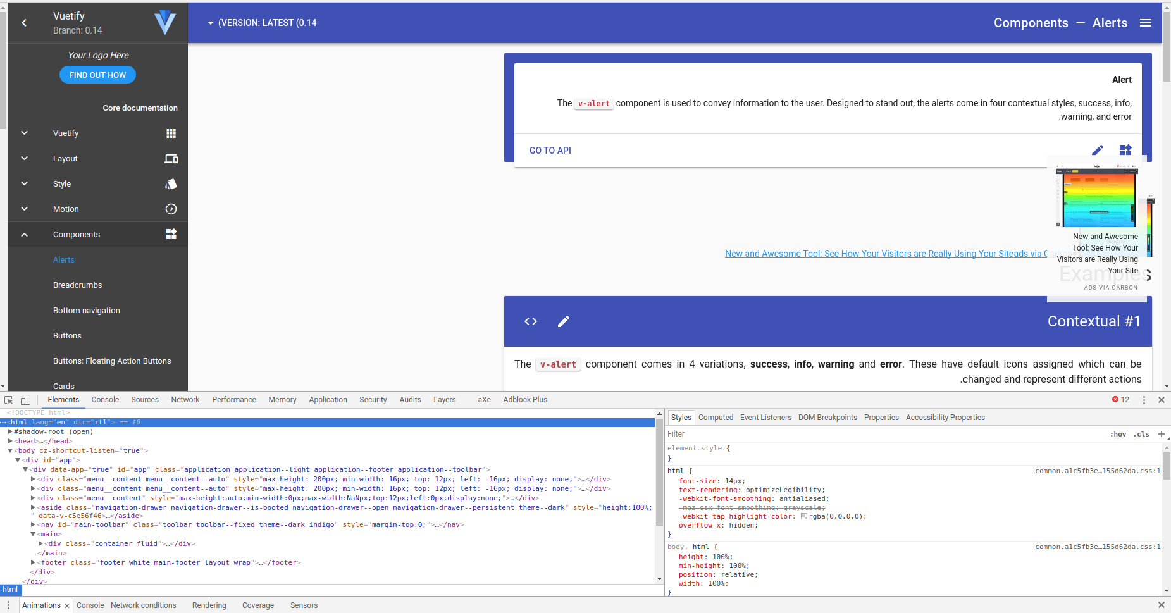1171x613 pixels.
Task: Click the Motion icon in the sidebar
Action: 171,209
